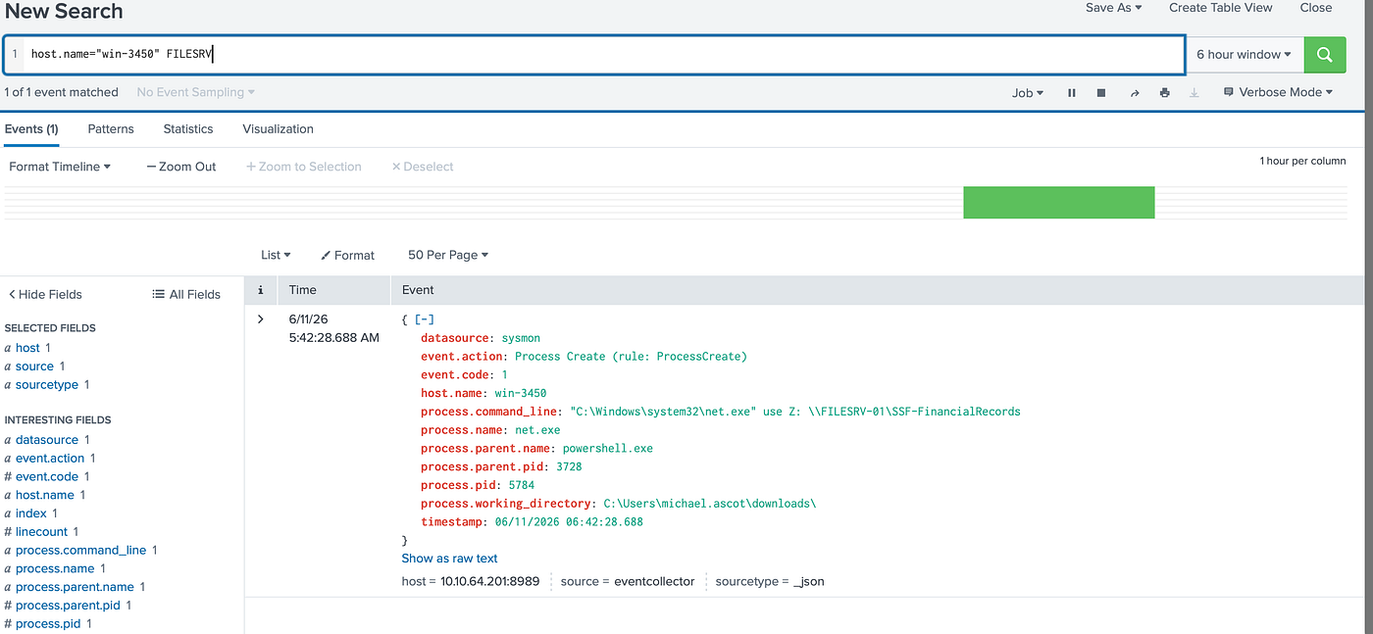Share the search job
Screen dimensions: 1373x634
click(x=1135, y=93)
